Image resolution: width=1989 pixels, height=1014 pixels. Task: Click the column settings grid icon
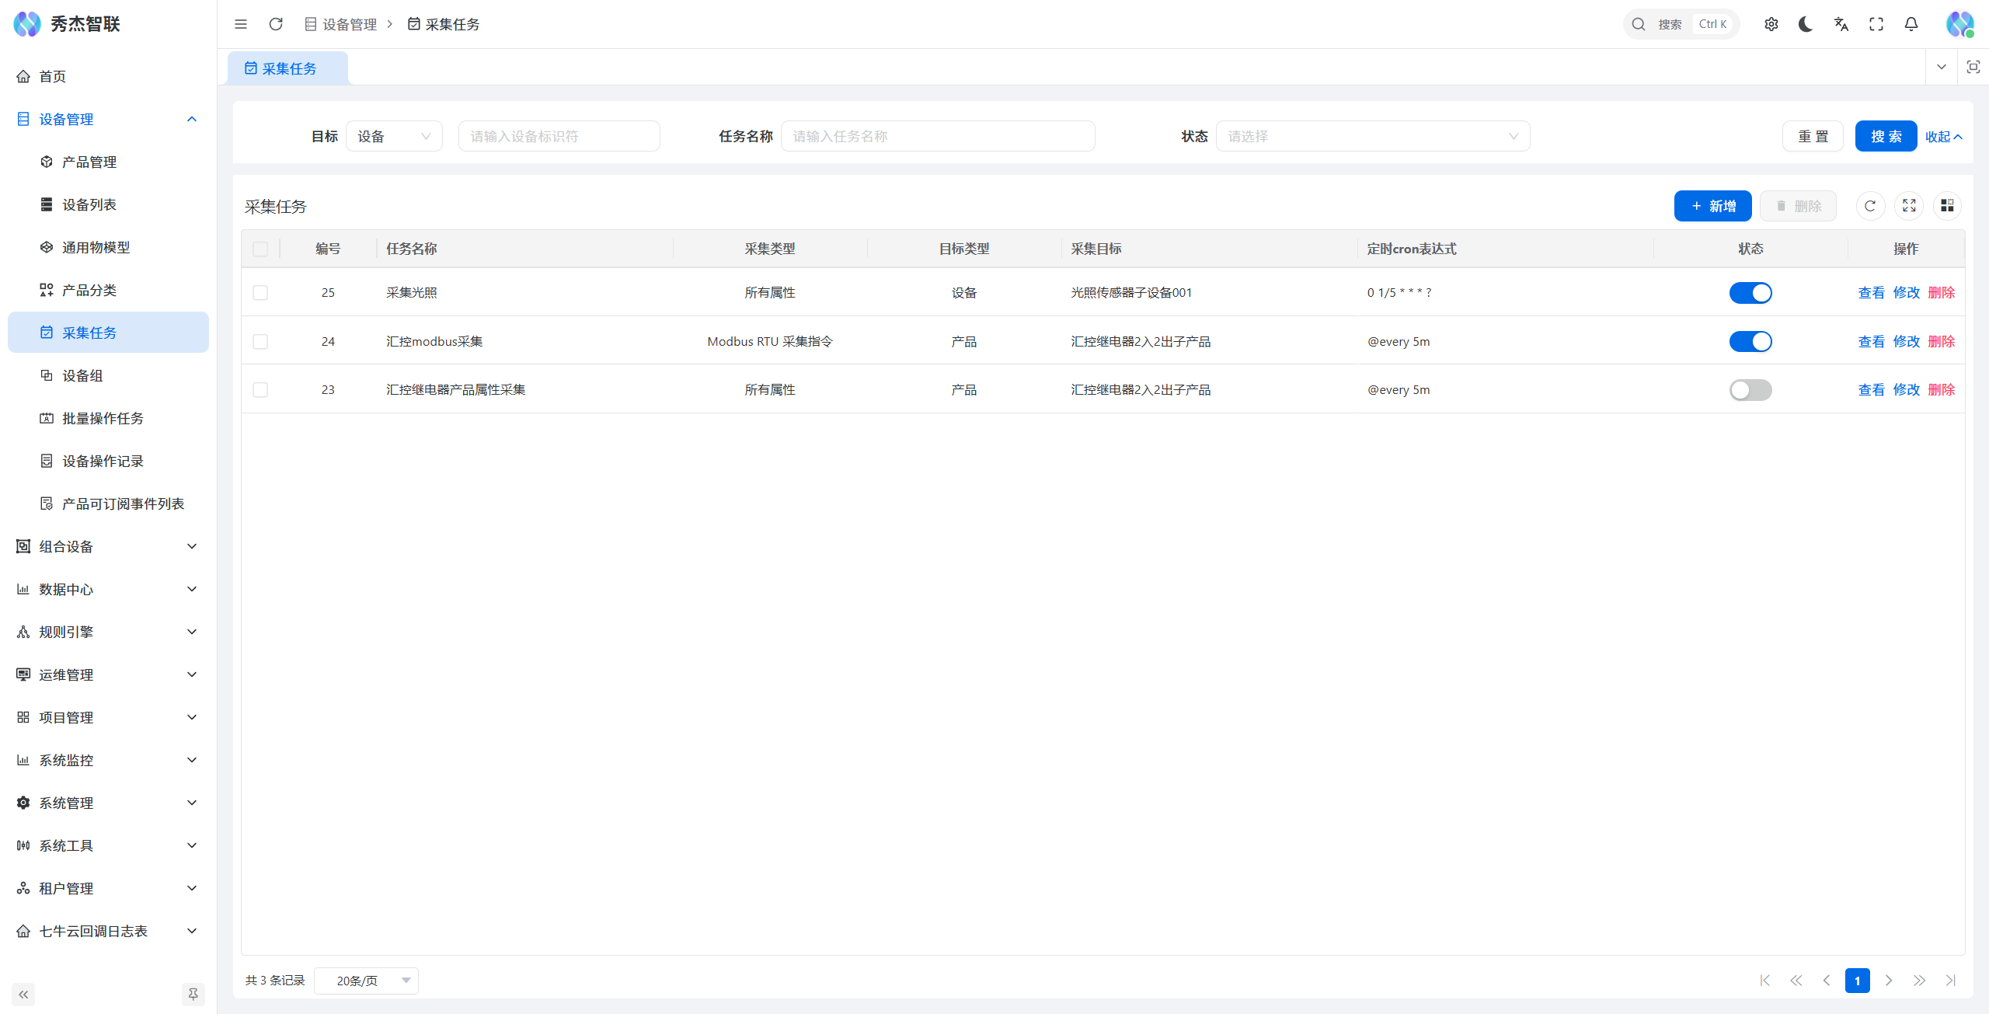[1947, 206]
